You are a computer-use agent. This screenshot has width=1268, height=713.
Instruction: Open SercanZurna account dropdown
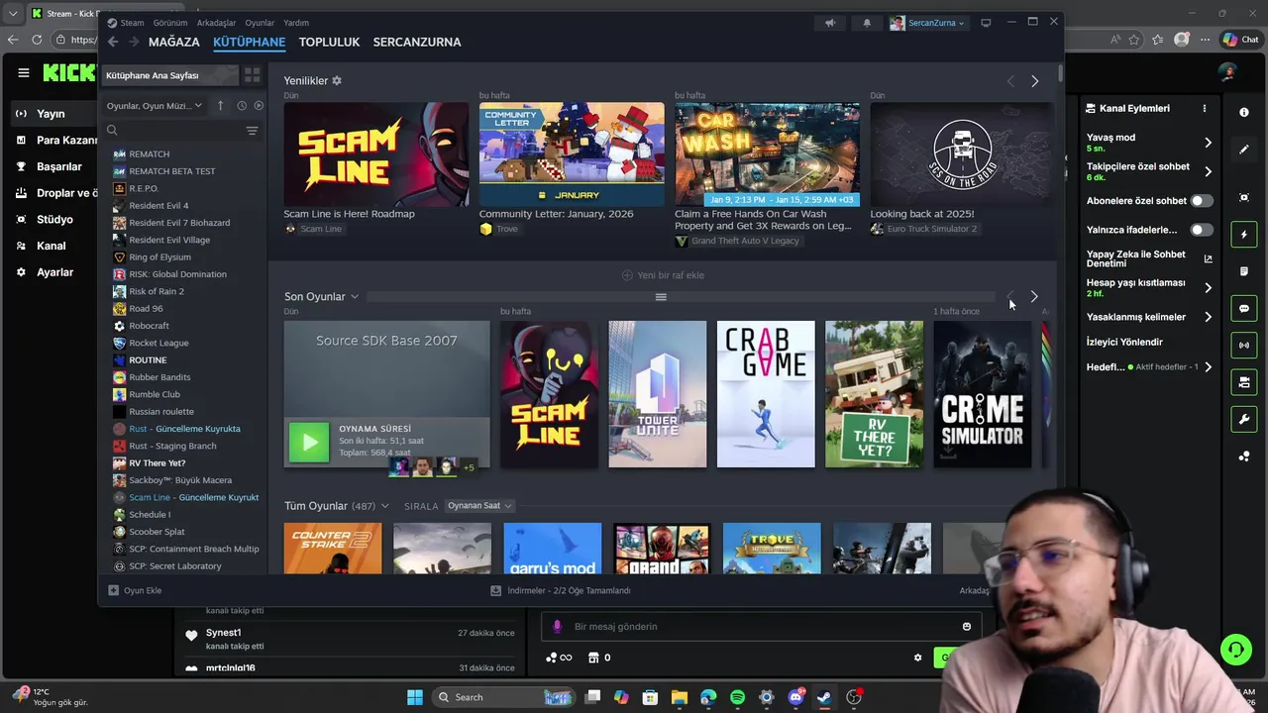tap(927, 23)
